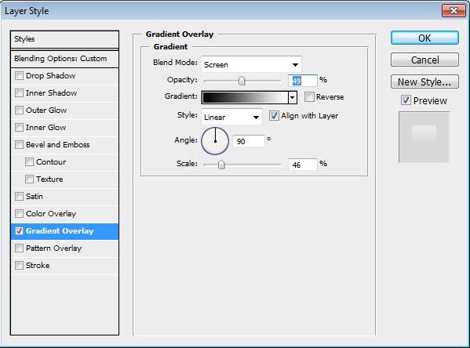Click the Opacity slider handle
Screen dimensions: 470x348
click(242, 81)
